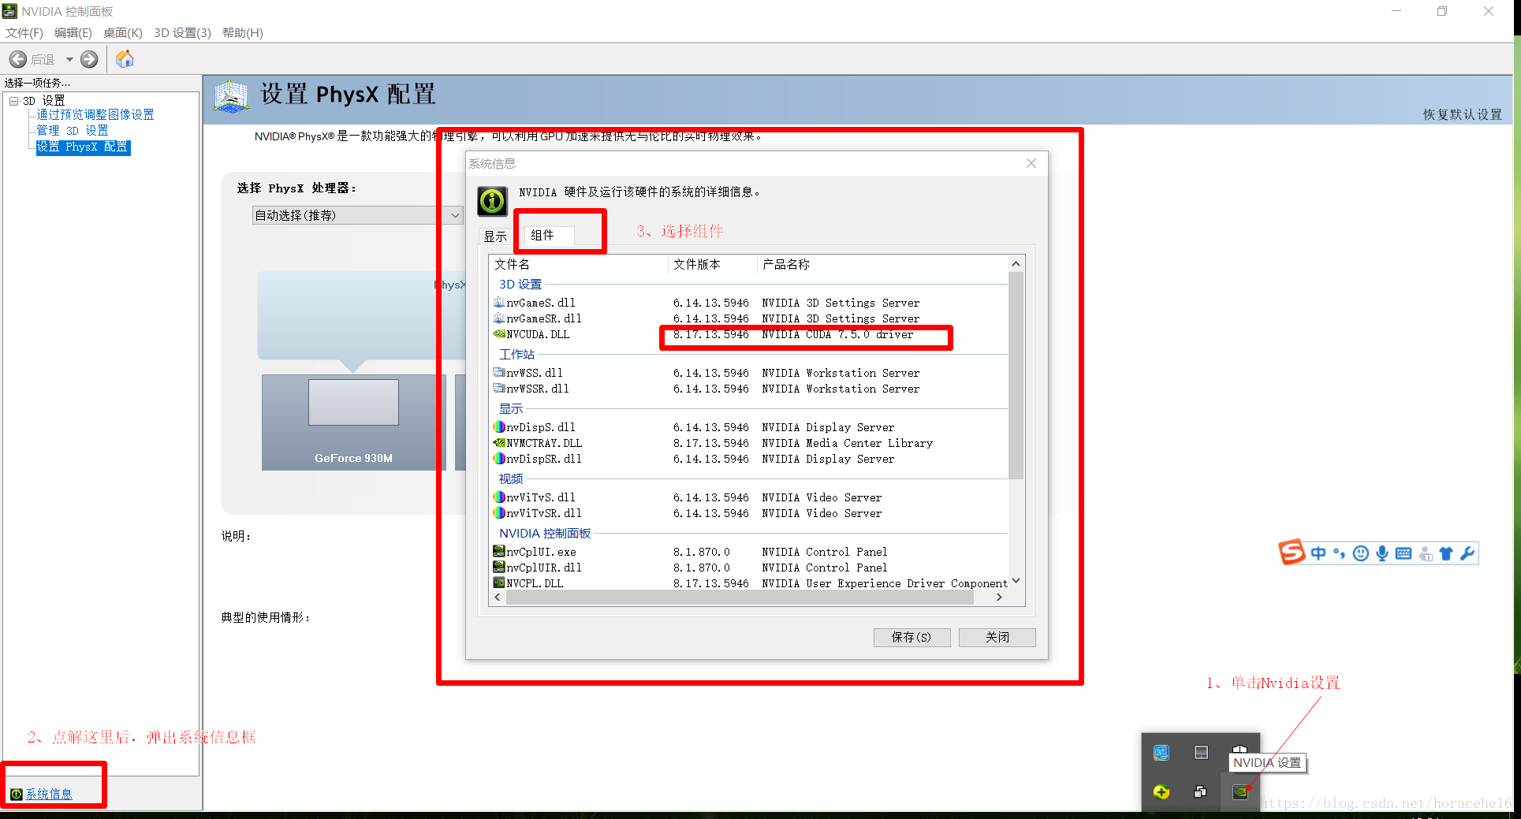Viewport: 1521px width, 819px height.
Task: Click the component list scroll down arrow
Action: point(1016,581)
